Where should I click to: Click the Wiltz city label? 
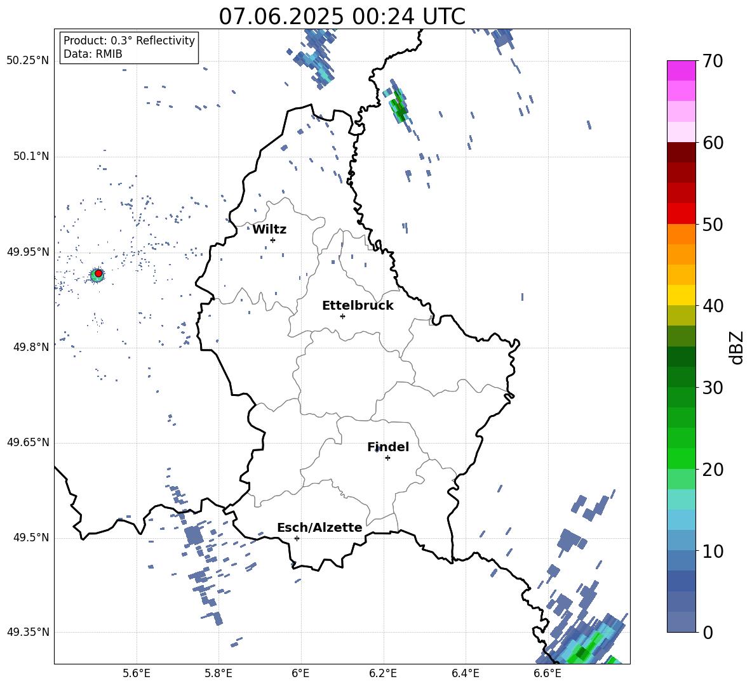coord(269,230)
